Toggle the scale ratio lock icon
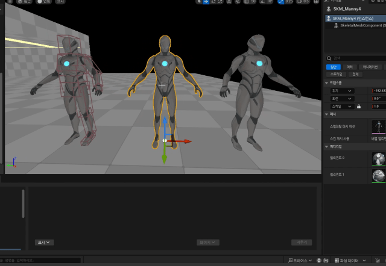 [359, 107]
